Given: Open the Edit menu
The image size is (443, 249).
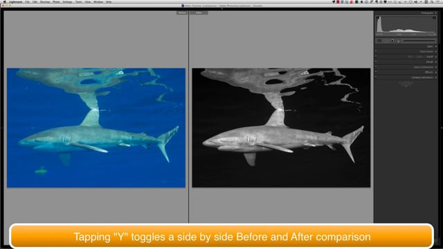Looking at the screenshot, I should point(35,1).
